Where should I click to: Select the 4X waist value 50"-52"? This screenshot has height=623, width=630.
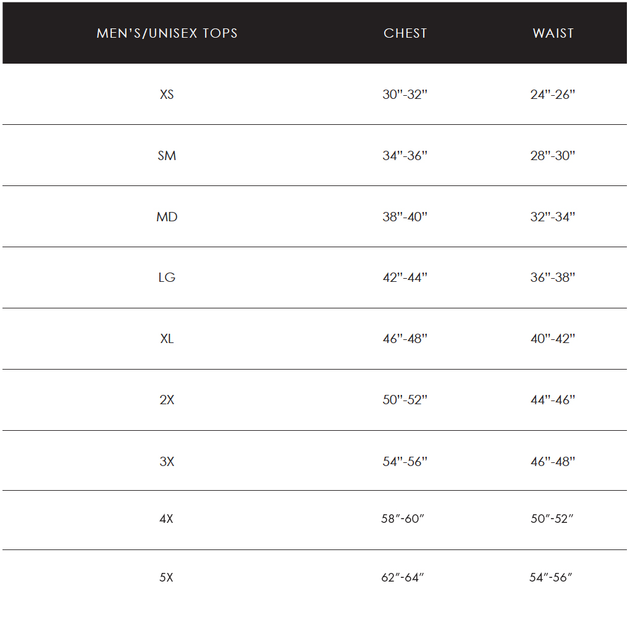pyautogui.click(x=552, y=519)
